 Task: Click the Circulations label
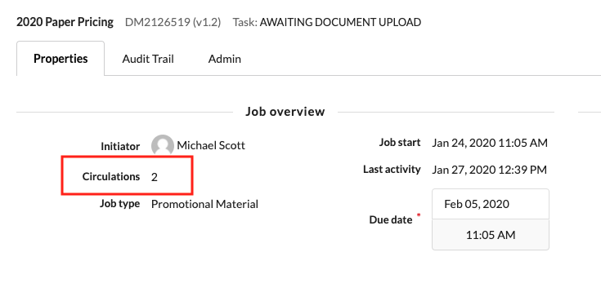pyautogui.click(x=110, y=177)
